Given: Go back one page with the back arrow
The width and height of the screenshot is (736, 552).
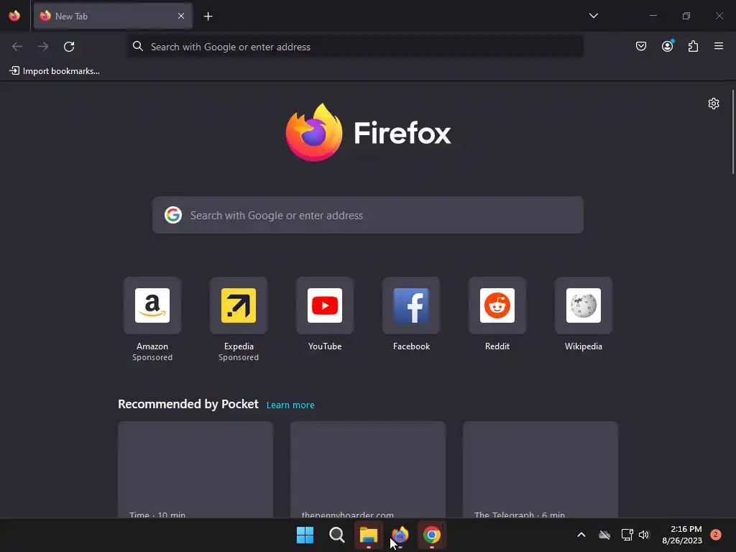Looking at the screenshot, I should click(17, 47).
